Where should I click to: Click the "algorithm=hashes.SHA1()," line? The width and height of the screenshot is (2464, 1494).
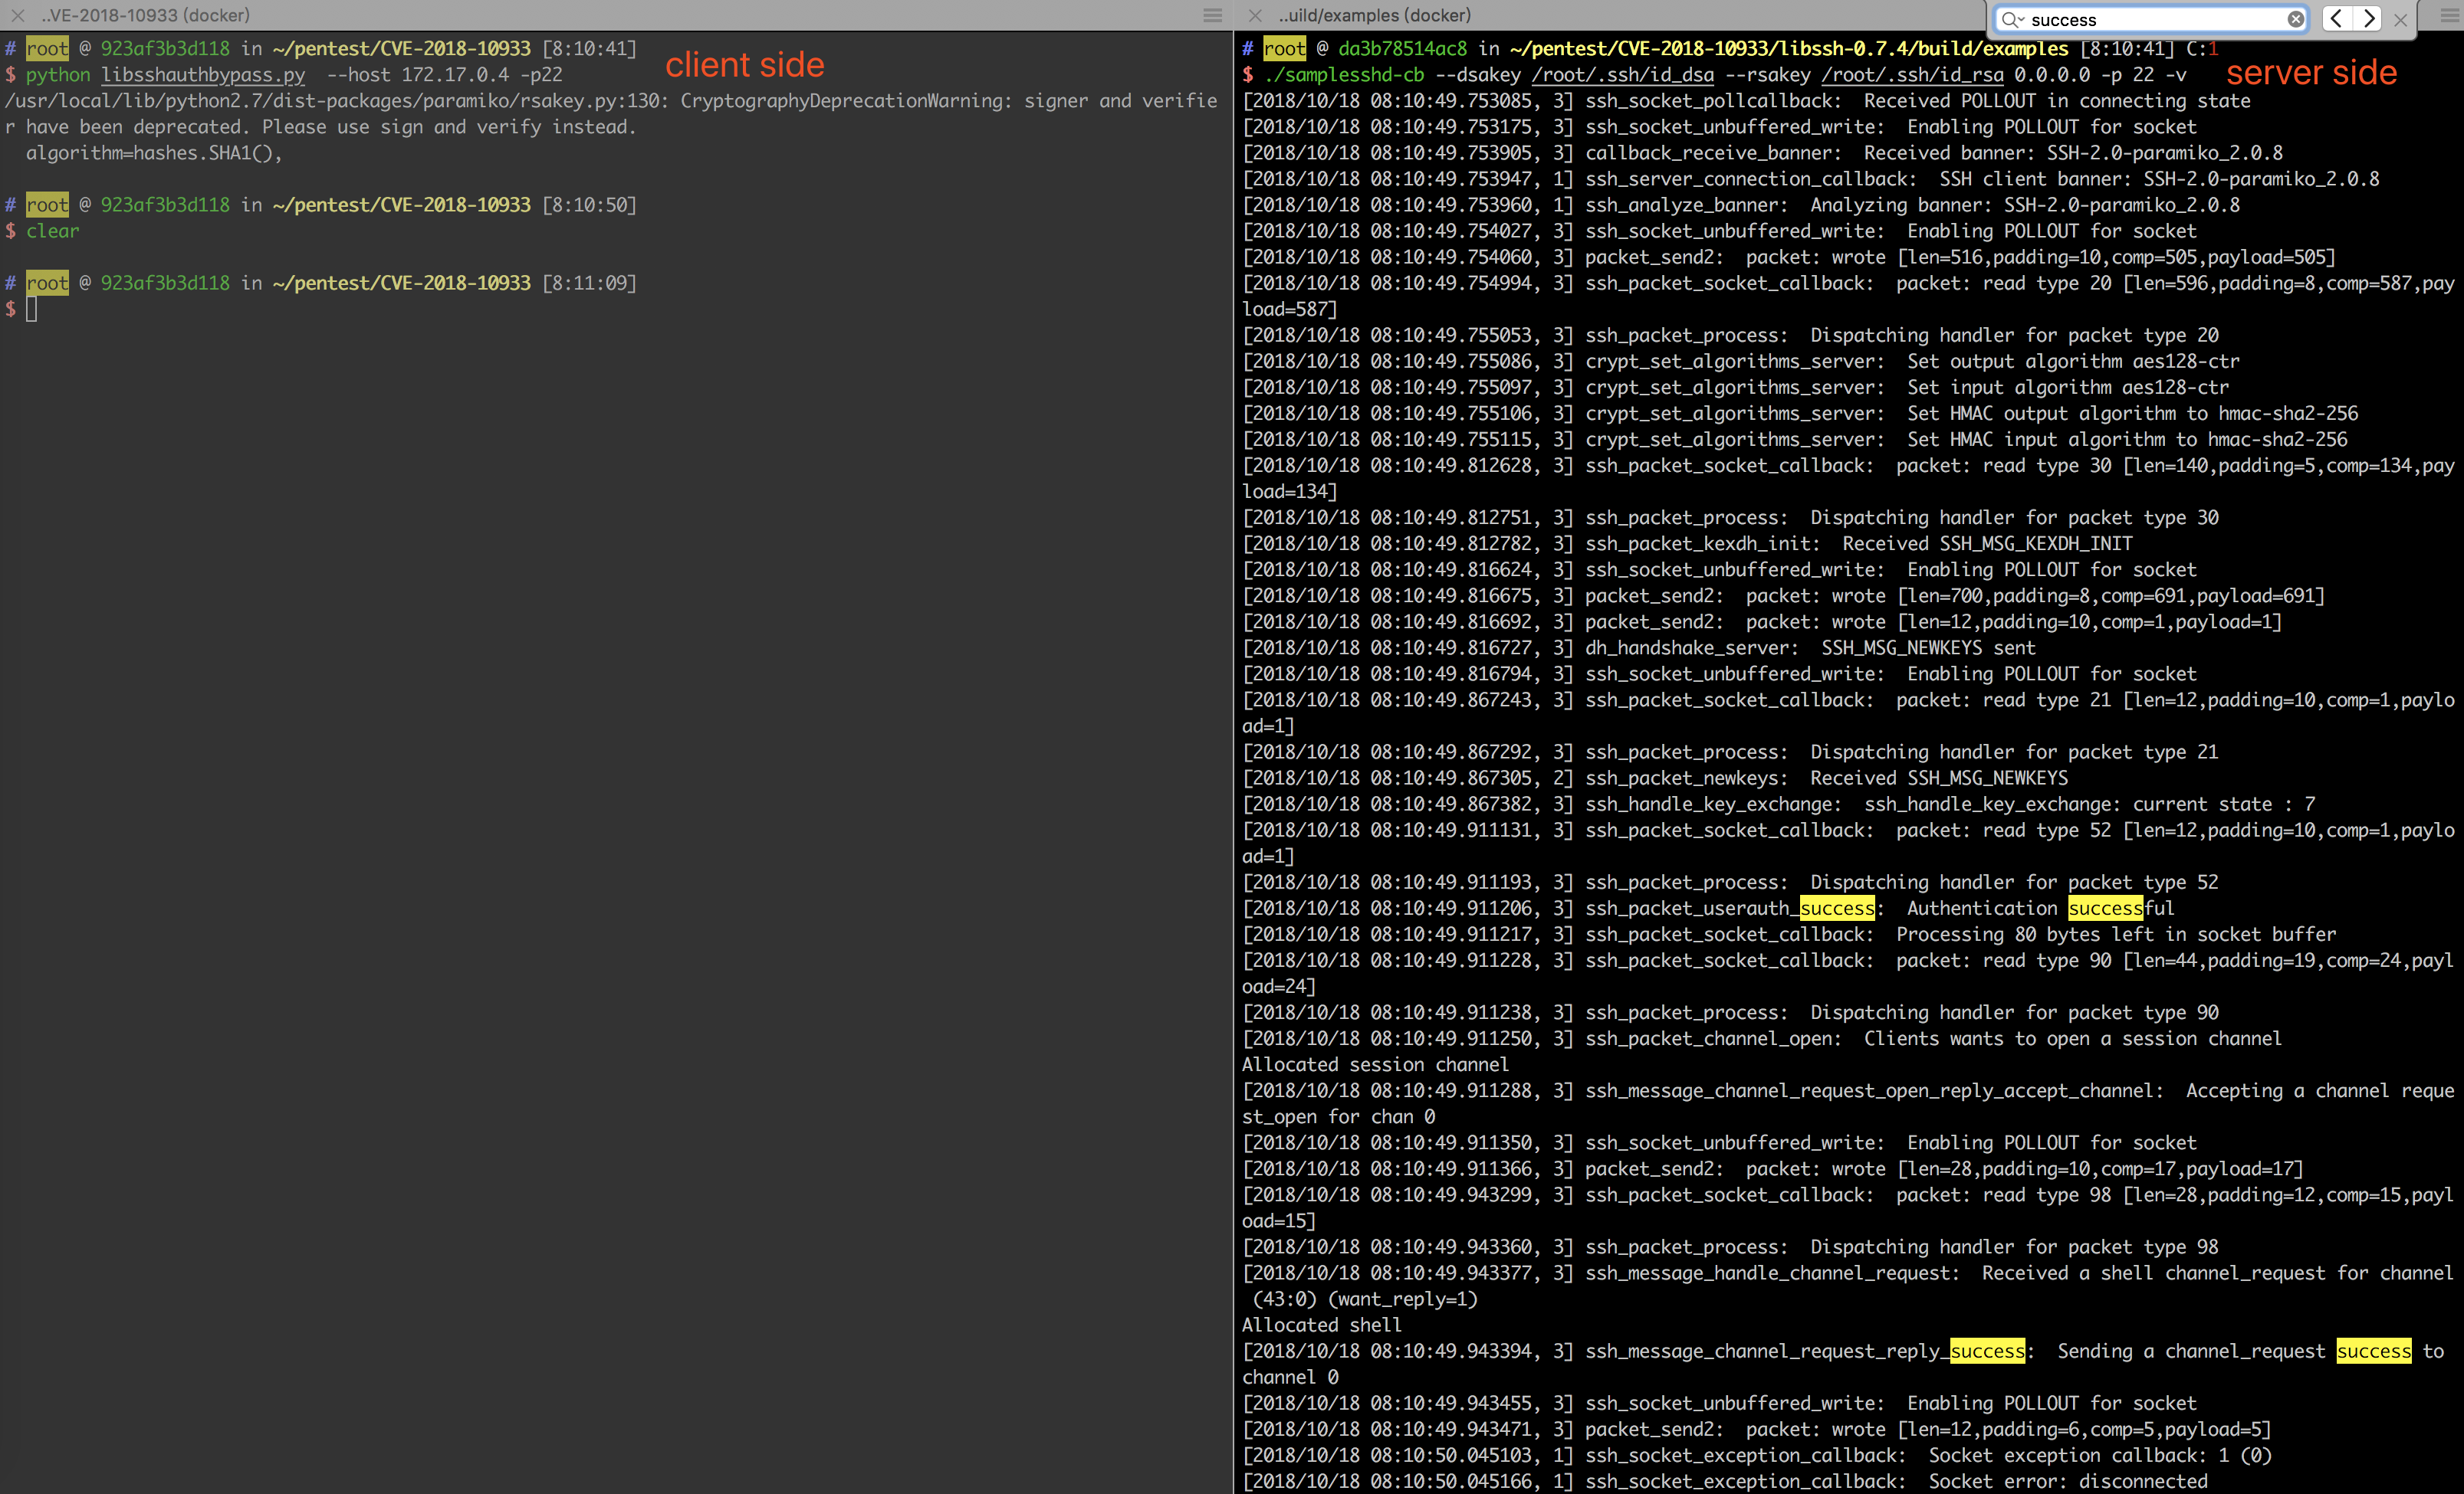click(x=154, y=153)
